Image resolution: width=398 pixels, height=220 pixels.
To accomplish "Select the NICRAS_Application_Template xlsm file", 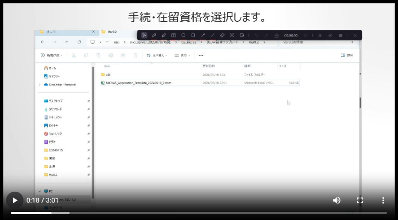I will tap(138, 83).
